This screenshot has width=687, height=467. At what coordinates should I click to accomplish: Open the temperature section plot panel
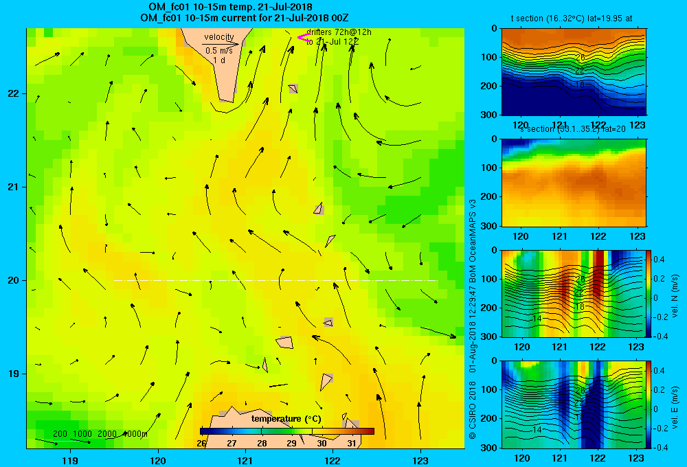point(574,71)
